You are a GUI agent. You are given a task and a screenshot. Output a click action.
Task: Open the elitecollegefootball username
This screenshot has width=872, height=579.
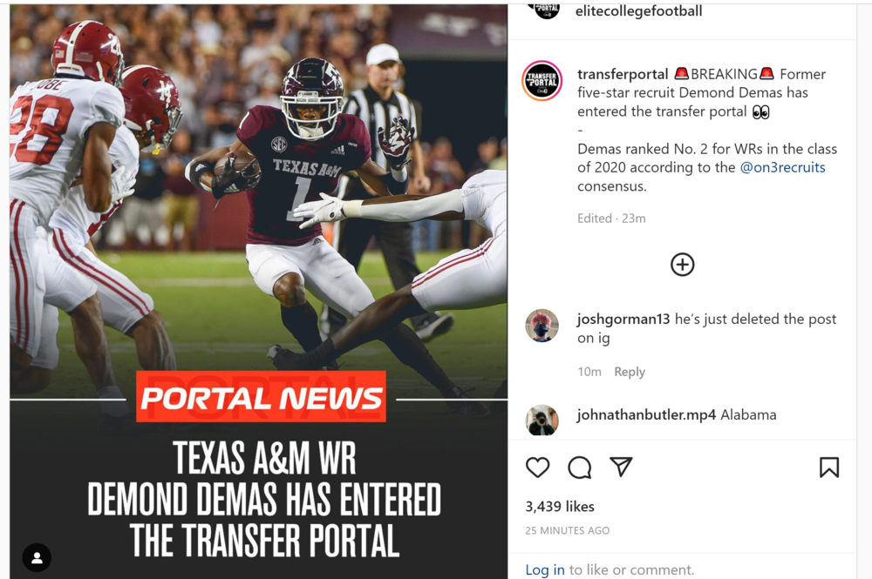point(638,11)
